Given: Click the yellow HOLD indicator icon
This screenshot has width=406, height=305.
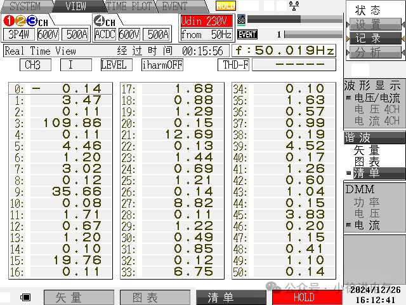Looking at the screenshot, I should [225, 6].
